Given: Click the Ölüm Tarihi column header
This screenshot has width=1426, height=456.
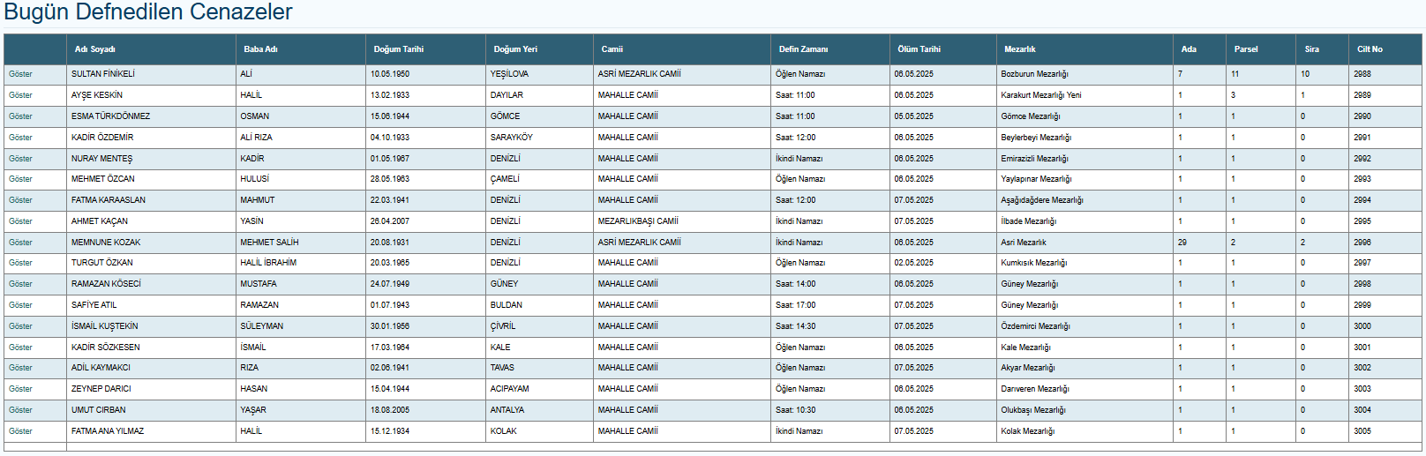Looking at the screenshot, I should 919,49.
